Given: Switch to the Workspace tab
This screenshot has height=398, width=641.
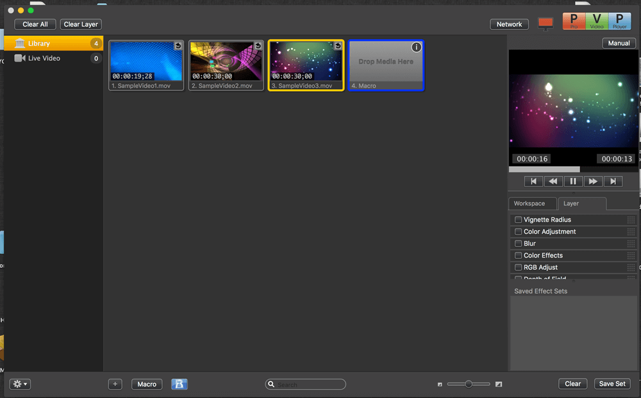Looking at the screenshot, I should pos(532,204).
